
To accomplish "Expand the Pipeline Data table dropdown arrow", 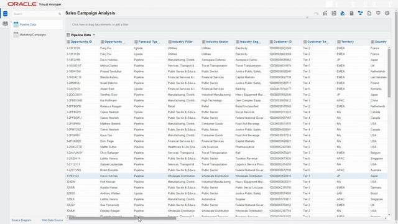I will click(x=94, y=35).
